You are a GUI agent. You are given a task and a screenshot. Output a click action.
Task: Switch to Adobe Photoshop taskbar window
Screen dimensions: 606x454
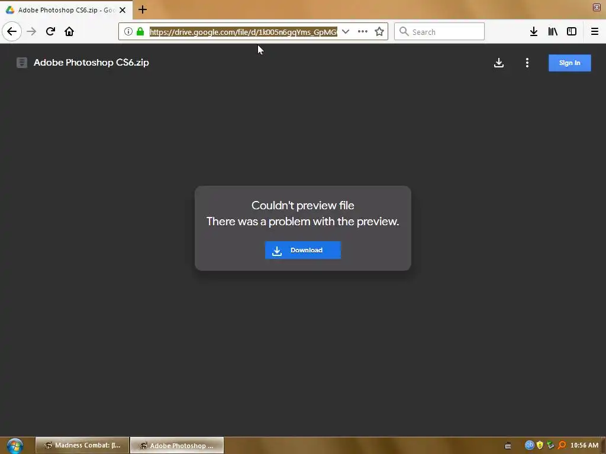pos(177,445)
